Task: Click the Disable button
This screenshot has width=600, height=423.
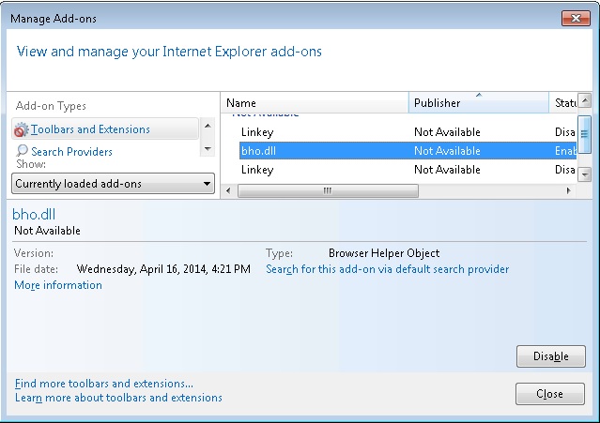Action: coord(550,356)
